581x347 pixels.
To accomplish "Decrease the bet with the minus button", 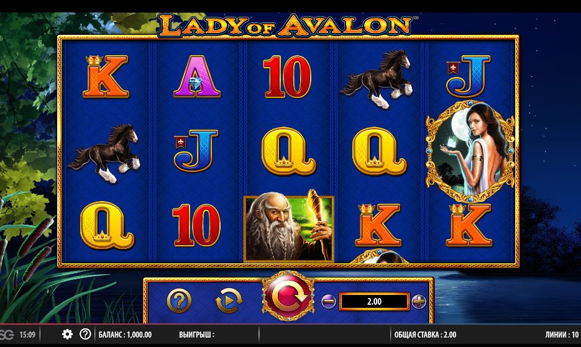I will click(x=328, y=302).
